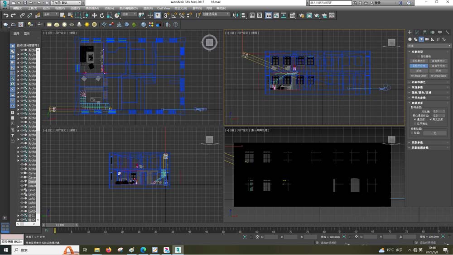Expand the 平行光参数 rollout
Viewport: 453px width, 255px height.
[419, 98]
